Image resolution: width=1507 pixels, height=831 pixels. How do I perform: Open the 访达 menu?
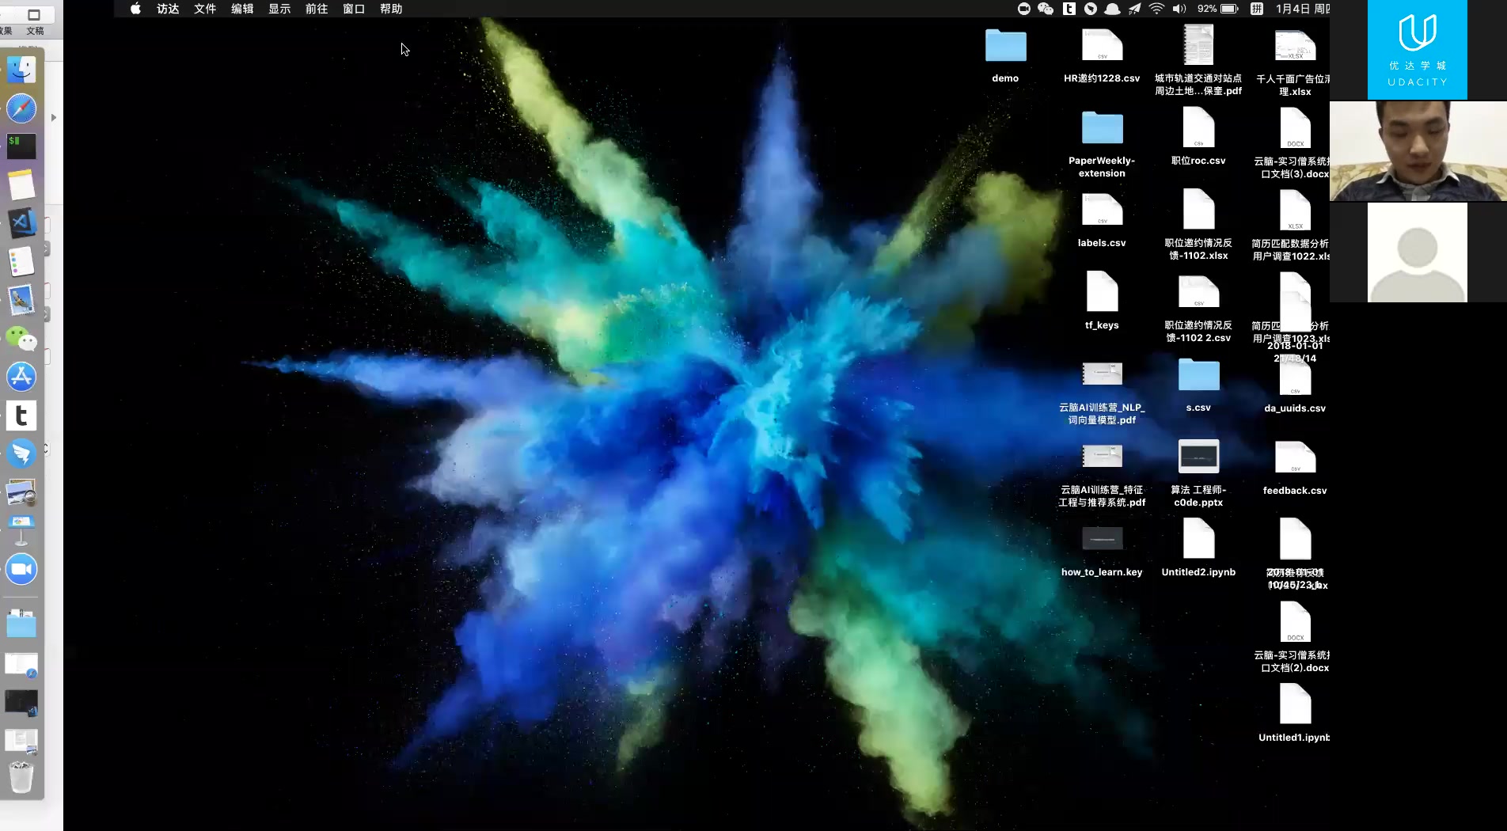pyautogui.click(x=168, y=9)
